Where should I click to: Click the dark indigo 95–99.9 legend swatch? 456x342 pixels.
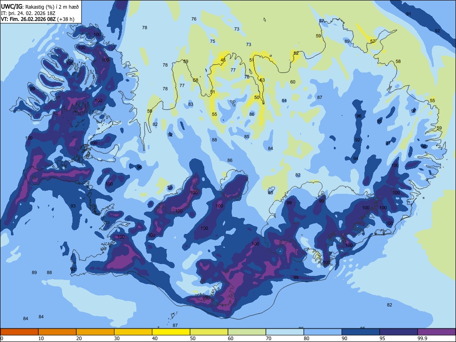coord(399,332)
